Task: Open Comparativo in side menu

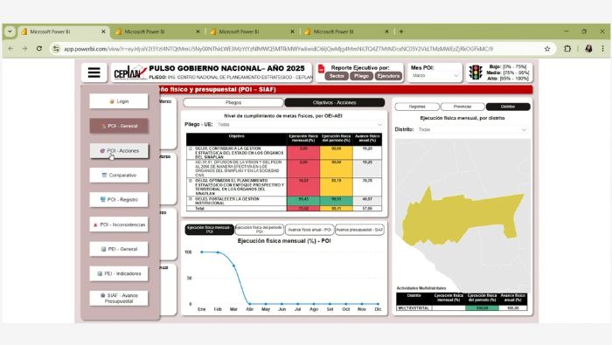Action: click(x=119, y=176)
